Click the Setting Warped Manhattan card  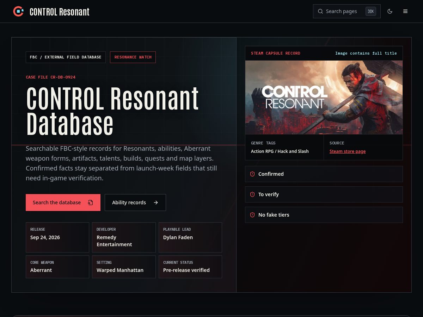[x=124, y=267]
